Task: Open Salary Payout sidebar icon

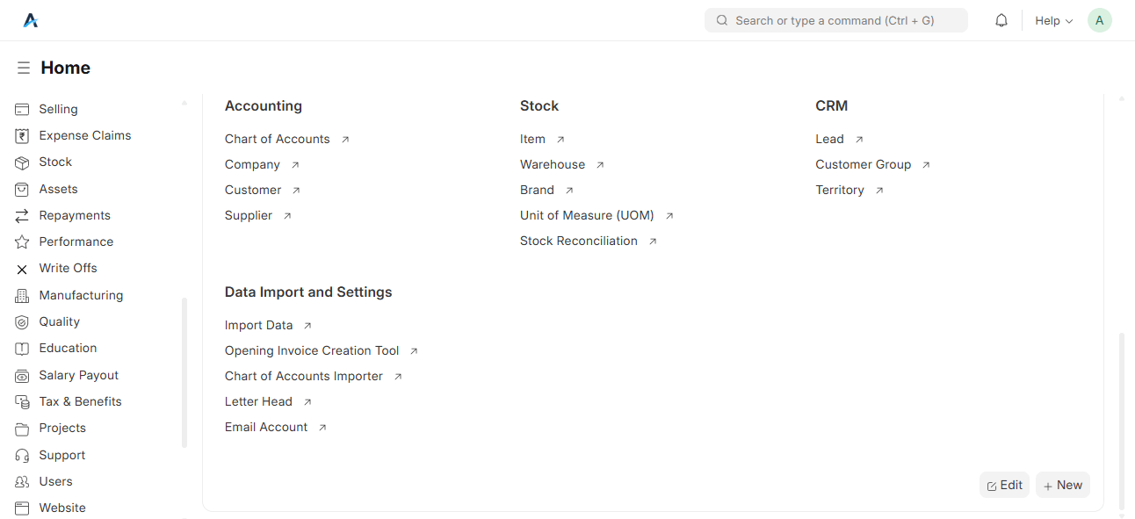Action: click(22, 376)
